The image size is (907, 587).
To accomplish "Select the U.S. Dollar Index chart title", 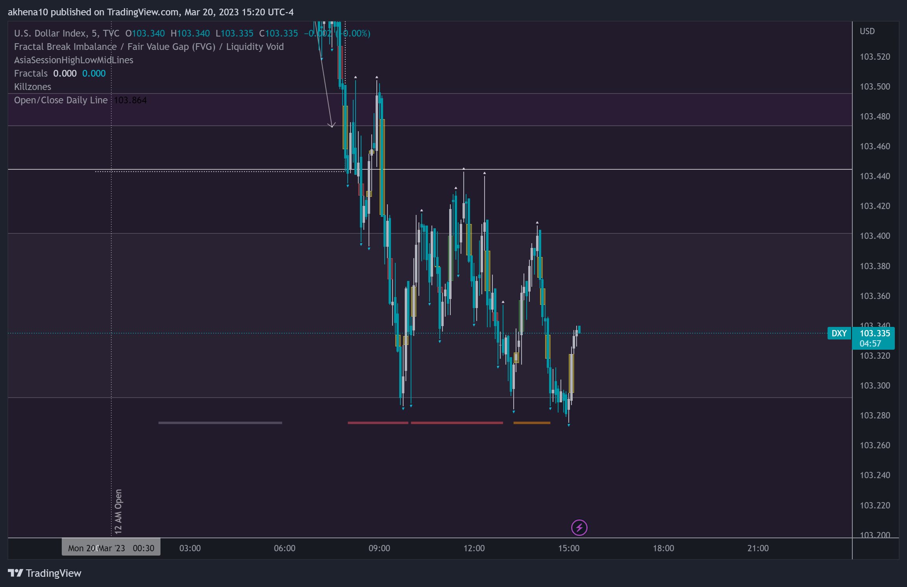I will 66,33.
